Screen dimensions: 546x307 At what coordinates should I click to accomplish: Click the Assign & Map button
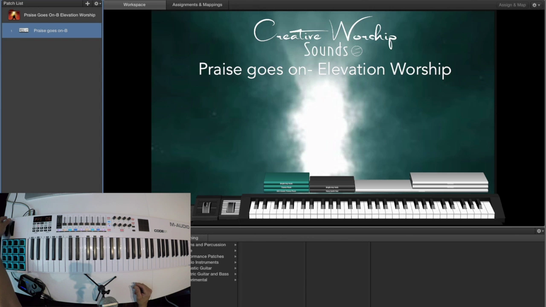[x=512, y=5]
